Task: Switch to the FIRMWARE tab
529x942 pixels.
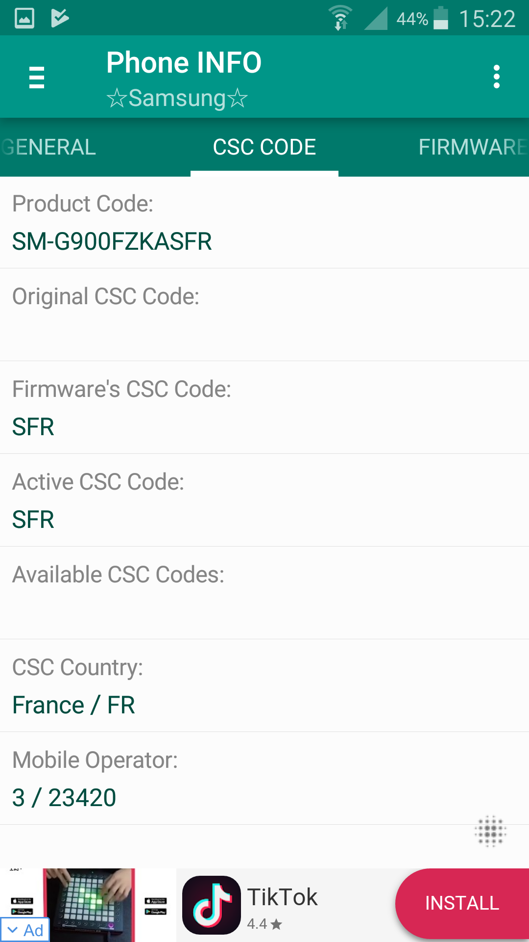Action: click(x=473, y=147)
